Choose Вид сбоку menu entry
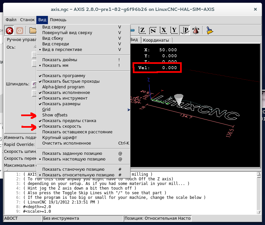 coord(84,38)
